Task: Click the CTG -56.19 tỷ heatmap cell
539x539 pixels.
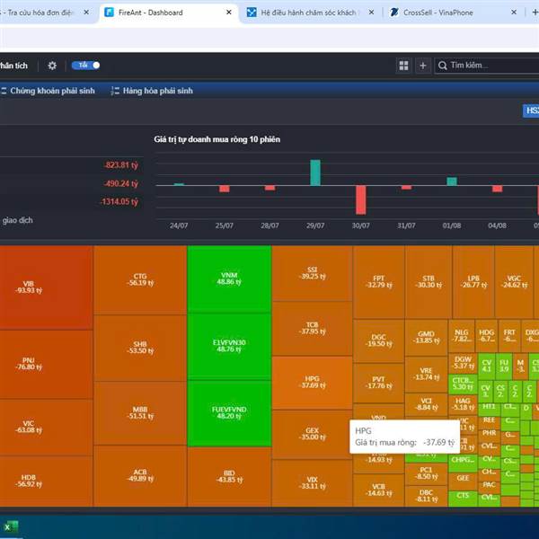Action: point(140,279)
